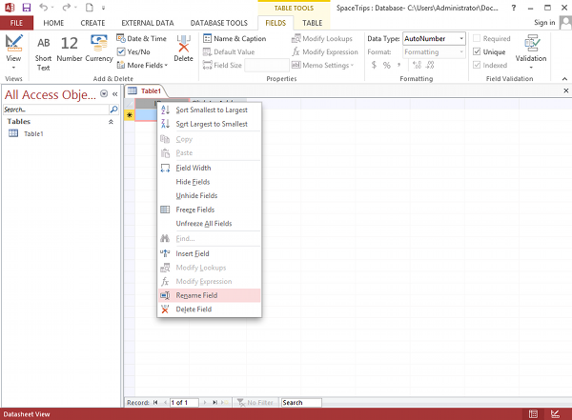
Task: Add a Number field
Action: click(70, 49)
